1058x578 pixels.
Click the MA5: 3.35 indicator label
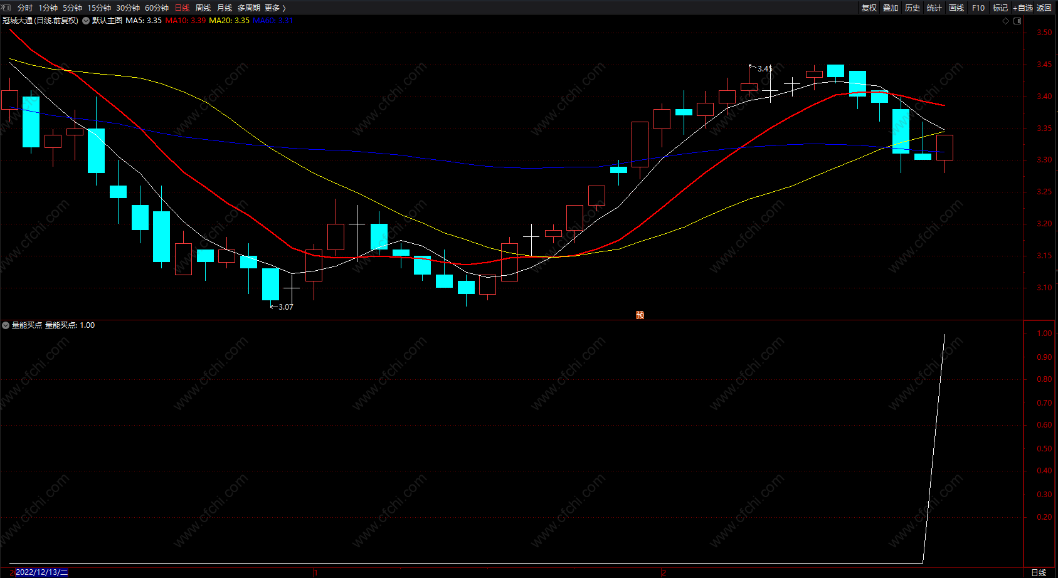coord(144,21)
